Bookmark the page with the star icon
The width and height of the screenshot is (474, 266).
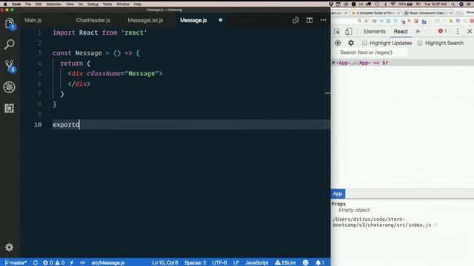pos(366,21)
